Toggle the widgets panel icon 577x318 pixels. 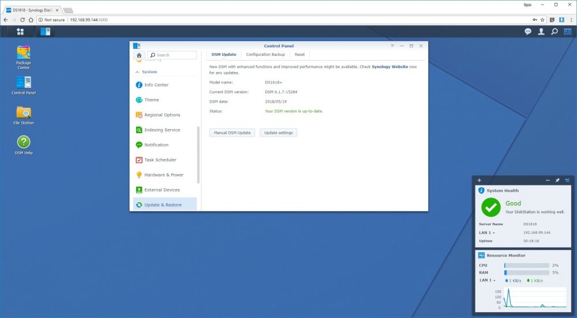click(567, 32)
